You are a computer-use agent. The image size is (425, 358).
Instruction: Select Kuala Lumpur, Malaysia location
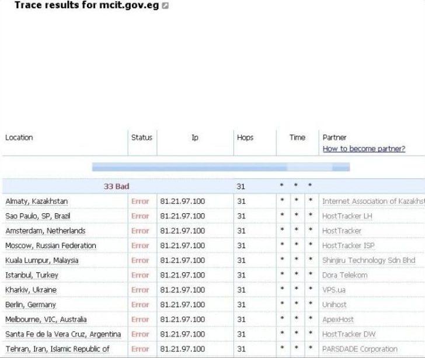41,260
